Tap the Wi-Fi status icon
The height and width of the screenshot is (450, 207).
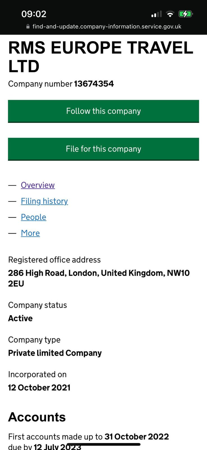pyautogui.click(x=170, y=14)
